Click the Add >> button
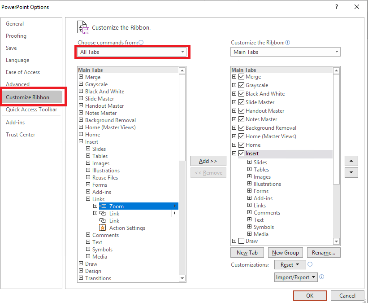The height and width of the screenshot is (303, 368). (x=208, y=161)
